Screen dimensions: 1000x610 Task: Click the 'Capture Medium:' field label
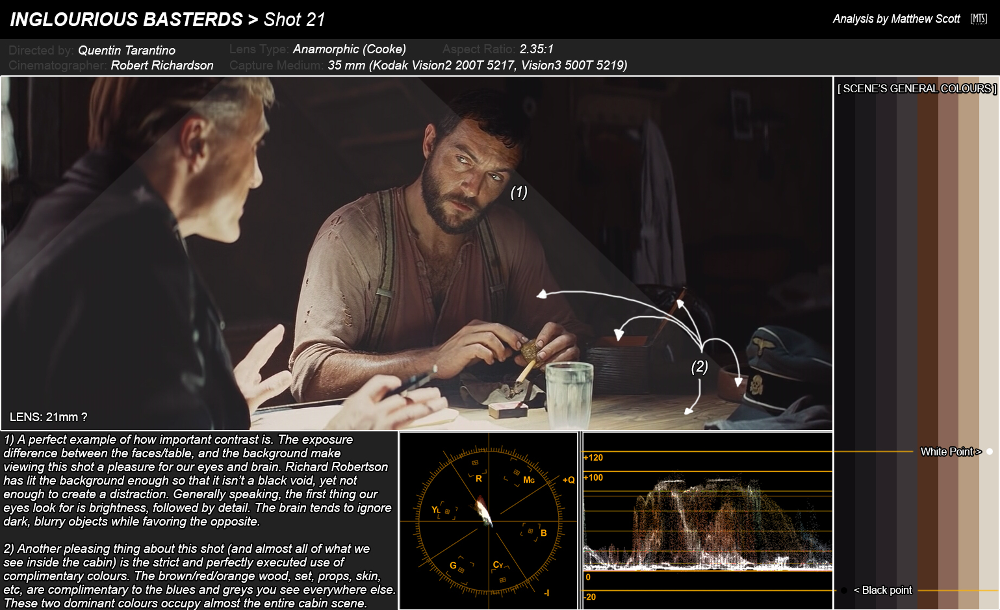(x=277, y=65)
